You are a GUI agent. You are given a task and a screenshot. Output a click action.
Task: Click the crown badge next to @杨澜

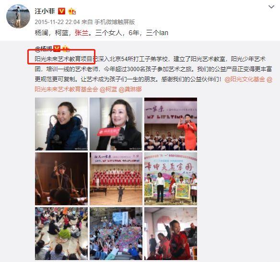click(x=66, y=49)
